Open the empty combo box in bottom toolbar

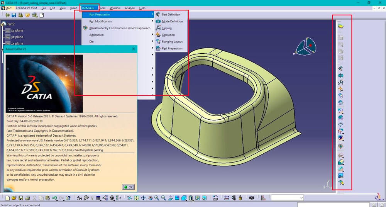(287, 198)
